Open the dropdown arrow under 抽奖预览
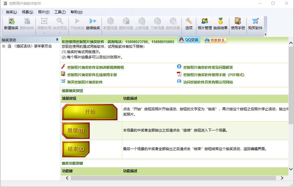Viewport: 294px width, 187px height. (x=60, y=33)
